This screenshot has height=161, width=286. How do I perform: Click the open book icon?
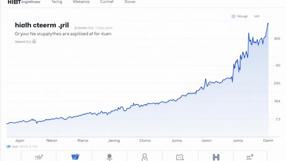(x=180, y=157)
